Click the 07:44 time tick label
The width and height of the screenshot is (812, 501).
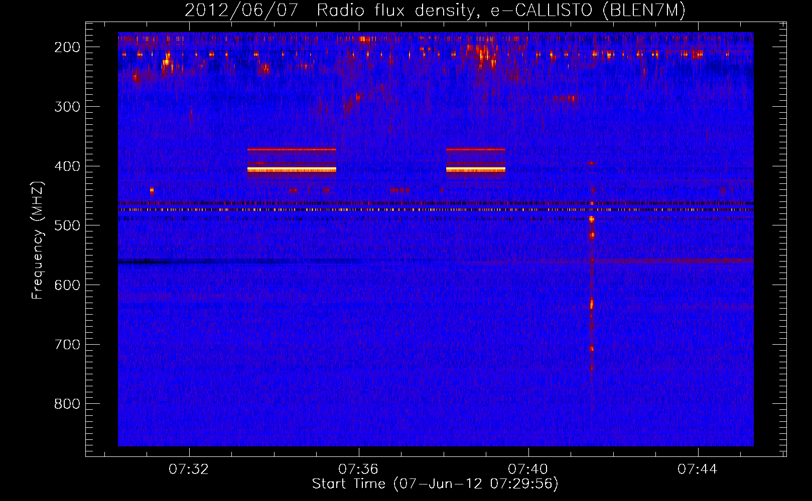tap(698, 469)
